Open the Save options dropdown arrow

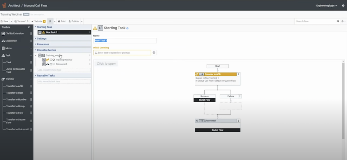tap(11, 21)
